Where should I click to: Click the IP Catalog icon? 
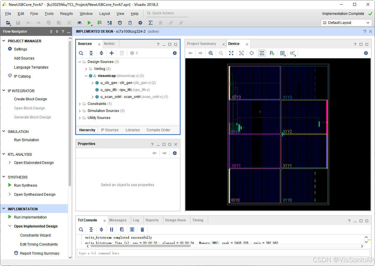point(10,76)
